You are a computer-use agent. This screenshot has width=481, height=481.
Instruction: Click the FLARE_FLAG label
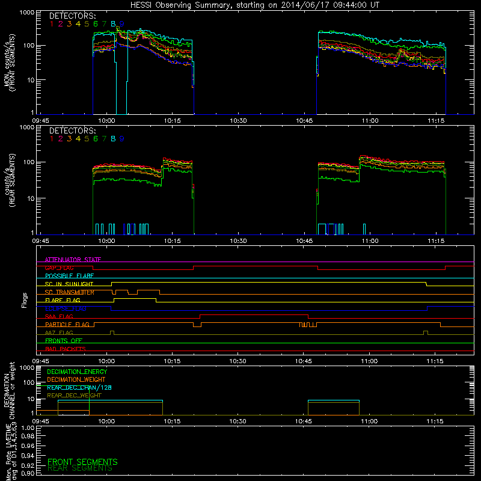coord(63,300)
